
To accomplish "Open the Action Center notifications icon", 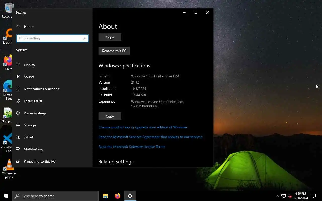I will 314,196.
